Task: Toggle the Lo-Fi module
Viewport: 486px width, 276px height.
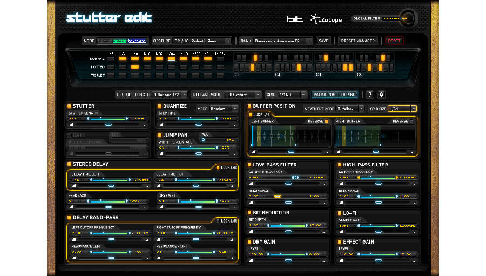Action: pyautogui.click(x=340, y=213)
